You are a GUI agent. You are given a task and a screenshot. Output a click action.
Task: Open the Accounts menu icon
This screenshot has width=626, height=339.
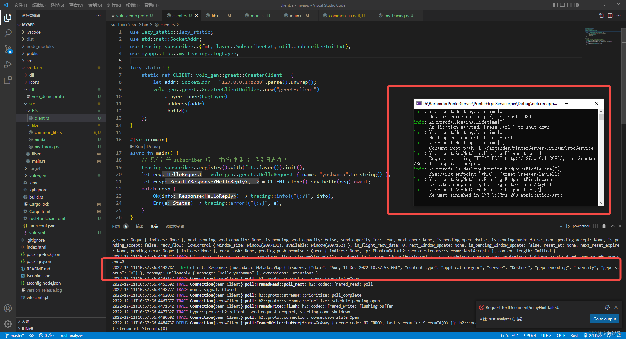tap(8, 308)
